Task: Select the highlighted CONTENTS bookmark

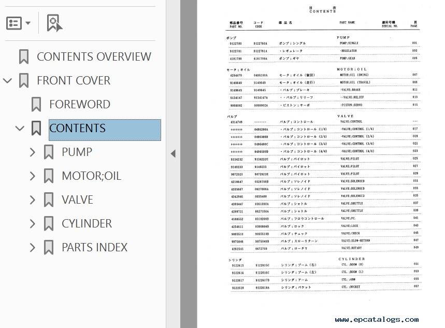Action: coord(105,130)
